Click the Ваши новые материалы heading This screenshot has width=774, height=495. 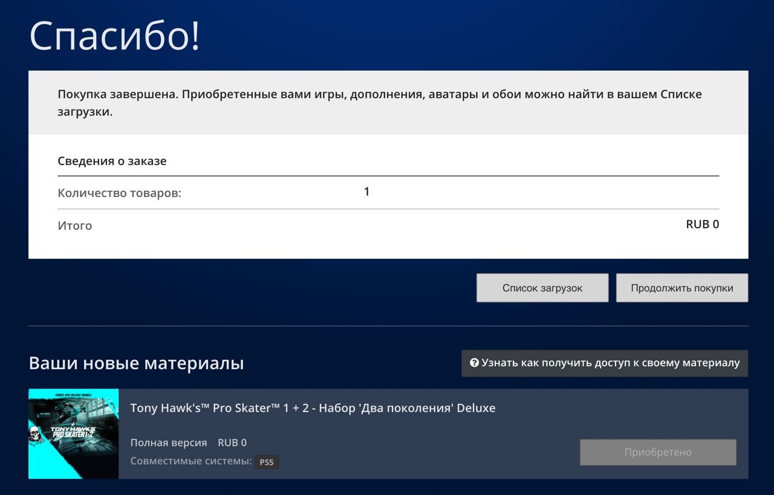(x=136, y=363)
